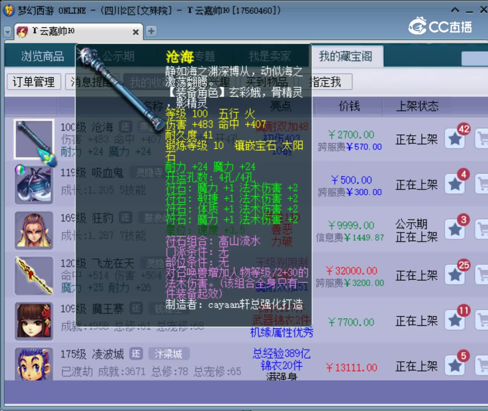Favorite the 飞龙在天 listing star icon
Screen dimensions: 488x411
point(455,275)
